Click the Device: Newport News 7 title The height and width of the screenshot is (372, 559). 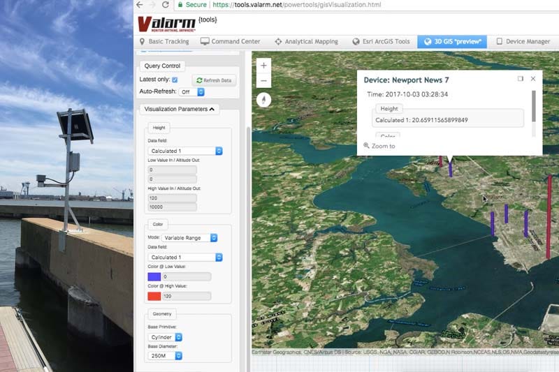[x=406, y=80]
